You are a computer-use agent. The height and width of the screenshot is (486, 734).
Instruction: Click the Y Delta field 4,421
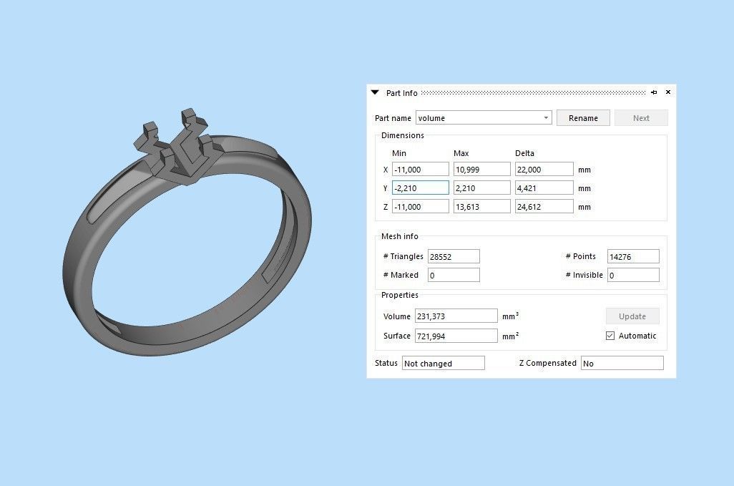coord(544,188)
